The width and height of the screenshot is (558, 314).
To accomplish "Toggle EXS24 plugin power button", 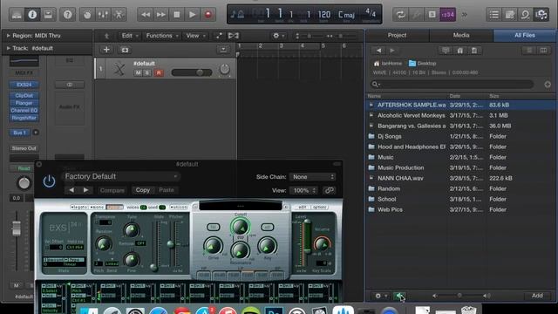I will [x=49, y=181].
